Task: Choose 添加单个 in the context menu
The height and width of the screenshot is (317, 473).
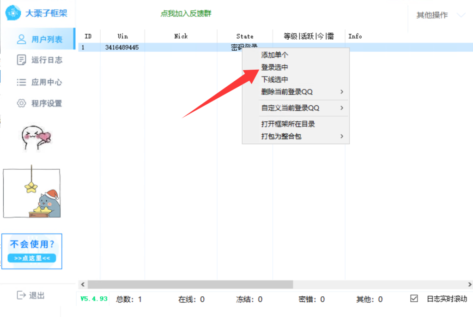Action: (x=275, y=55)
